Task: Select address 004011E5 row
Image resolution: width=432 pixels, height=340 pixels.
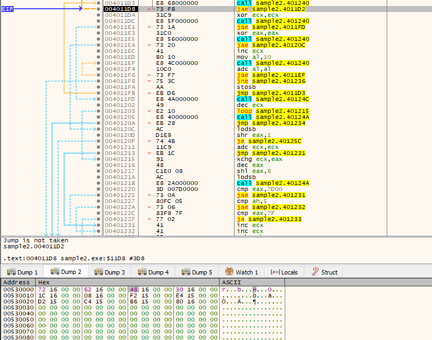Action: tap(120, 39)
